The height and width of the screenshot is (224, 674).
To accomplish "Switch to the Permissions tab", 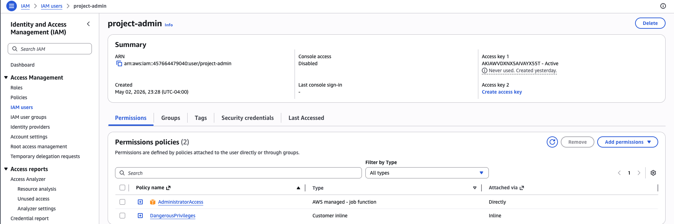I will 131,118.
